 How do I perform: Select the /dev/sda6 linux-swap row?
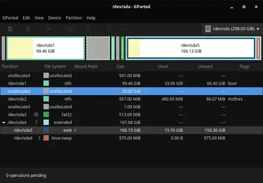(x=131, y=138)
